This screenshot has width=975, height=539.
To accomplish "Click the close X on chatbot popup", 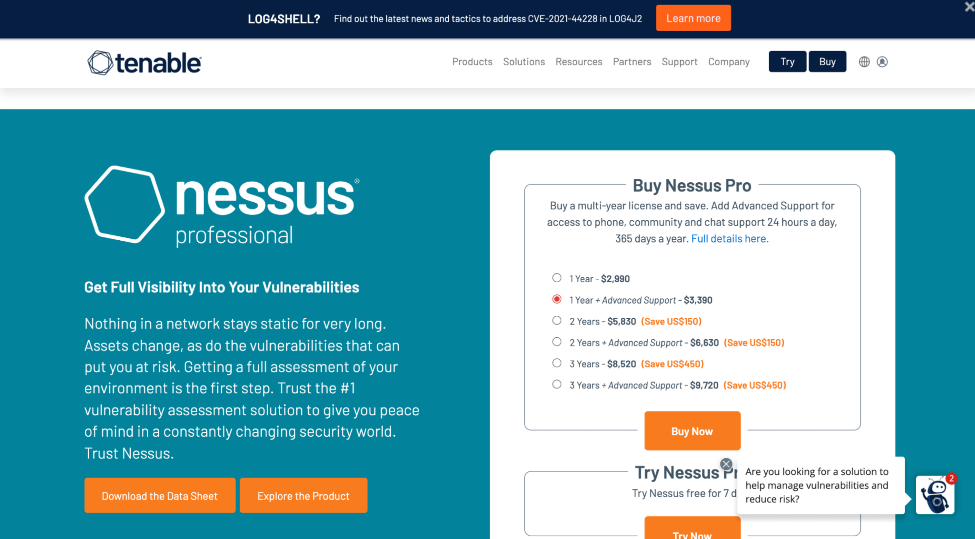I will point(725,464).
